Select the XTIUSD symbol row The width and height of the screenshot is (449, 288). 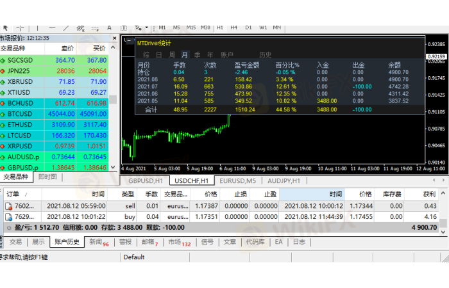coord(54,93)
